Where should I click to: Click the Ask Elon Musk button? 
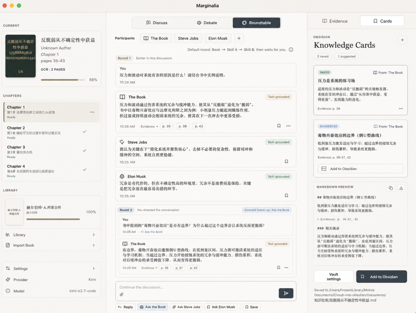coord(221,307)
